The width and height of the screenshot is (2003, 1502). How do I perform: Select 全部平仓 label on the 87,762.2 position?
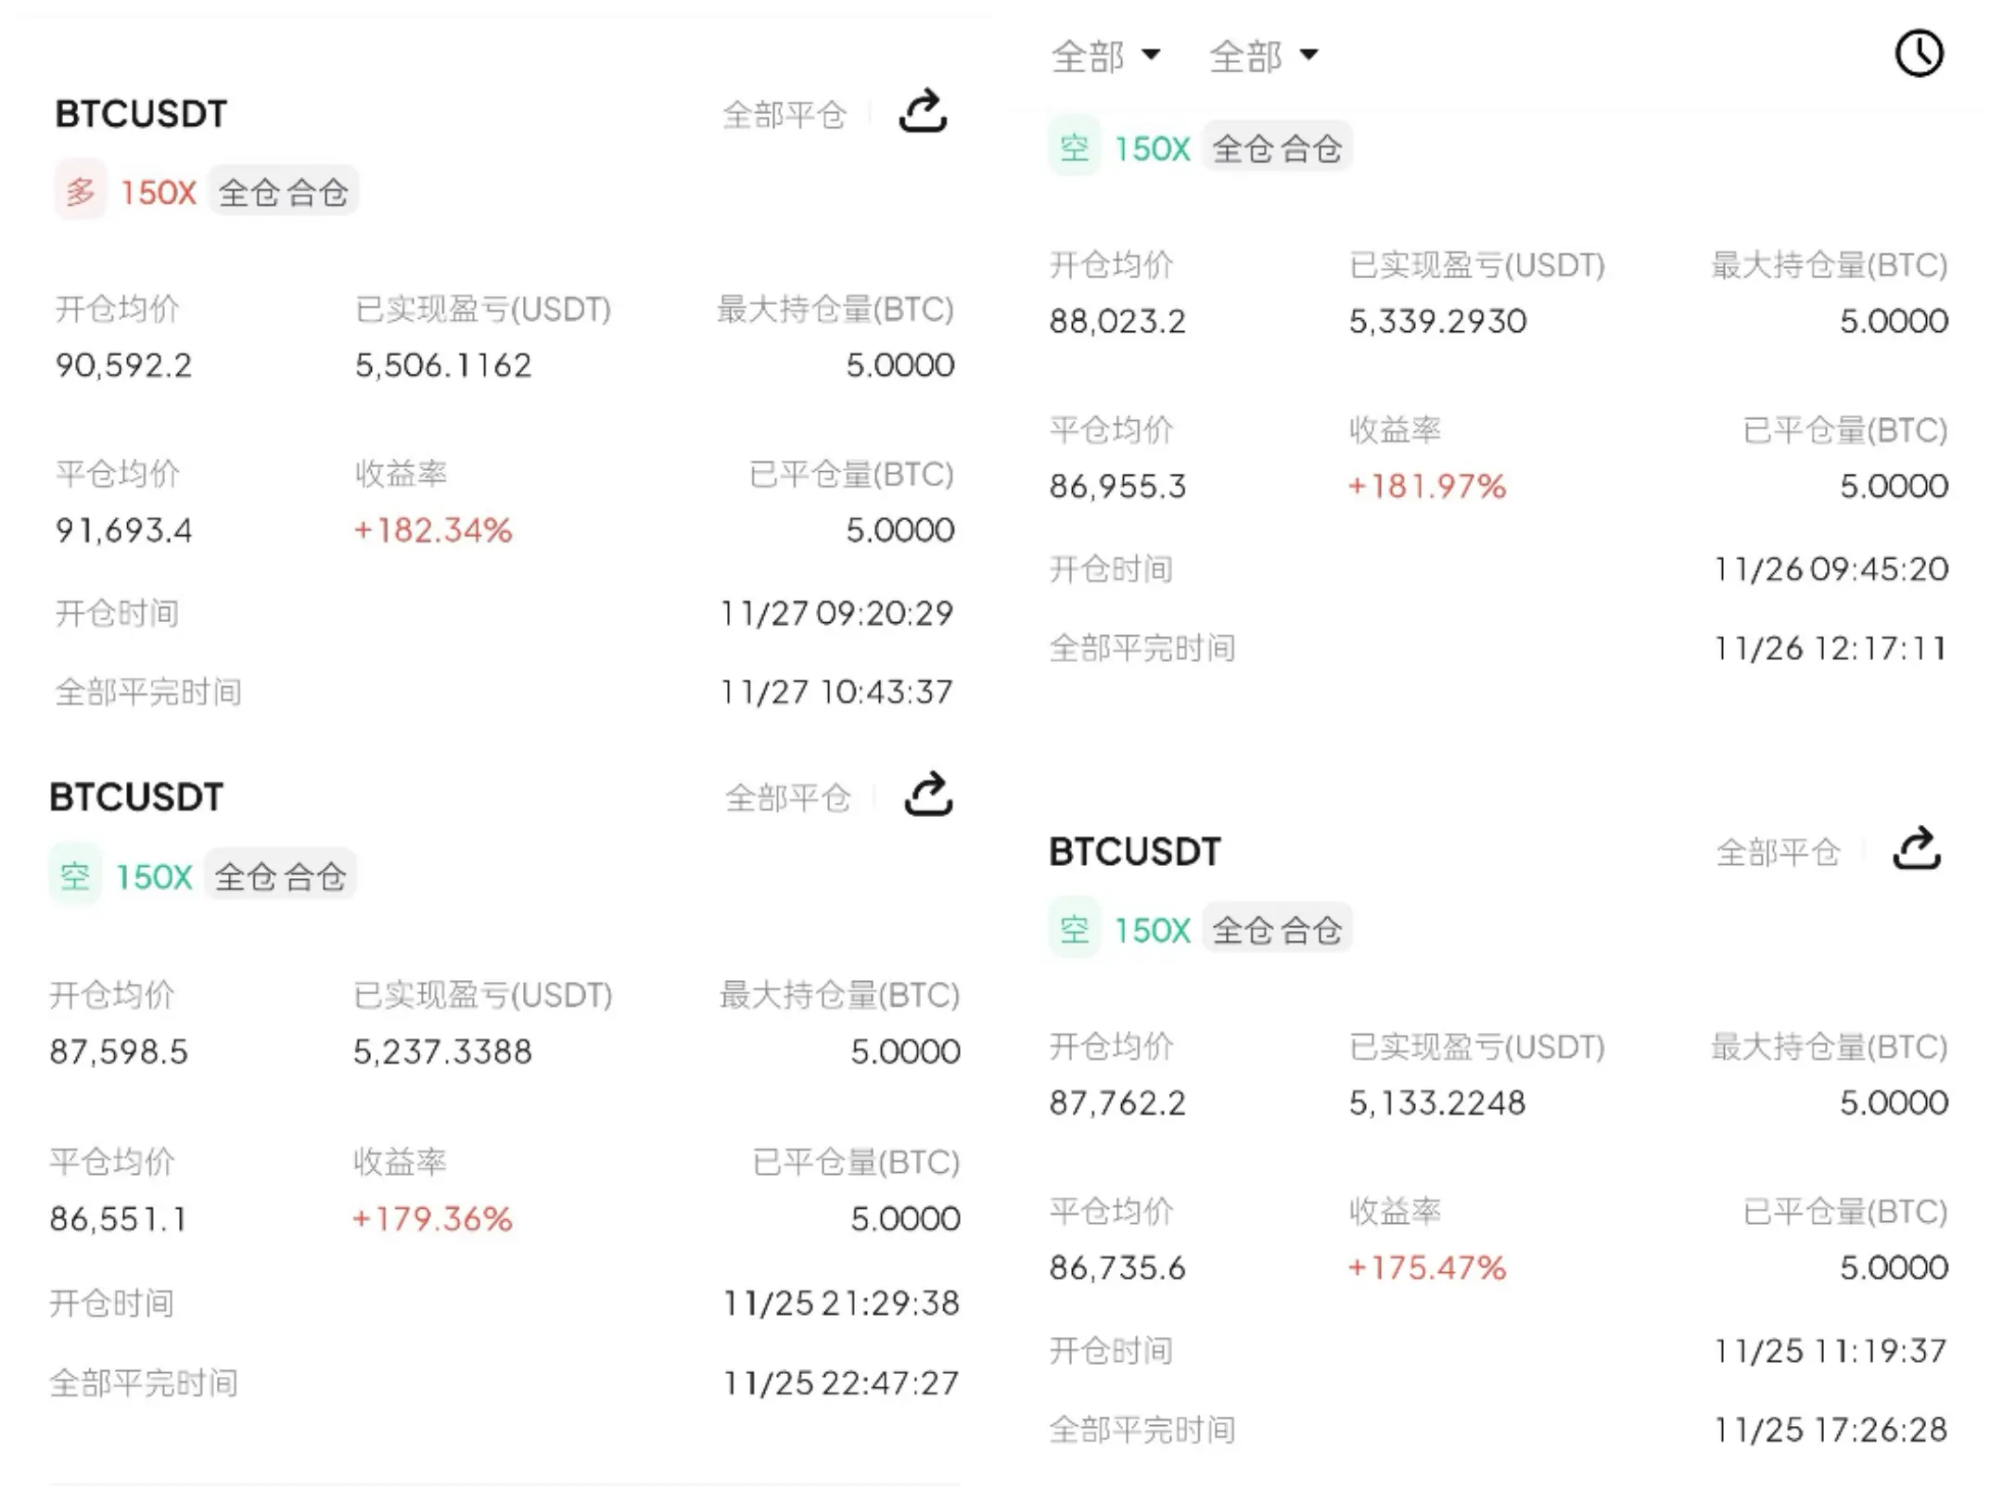[x=1779, y=851]
